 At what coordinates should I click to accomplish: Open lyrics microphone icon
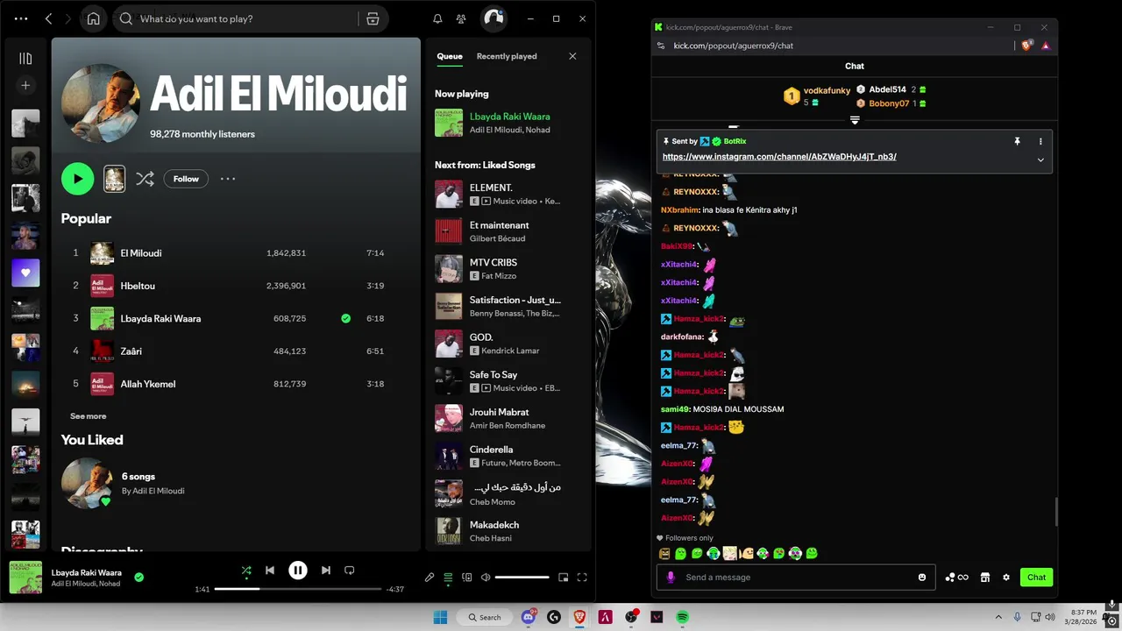[x=430, y=578]
